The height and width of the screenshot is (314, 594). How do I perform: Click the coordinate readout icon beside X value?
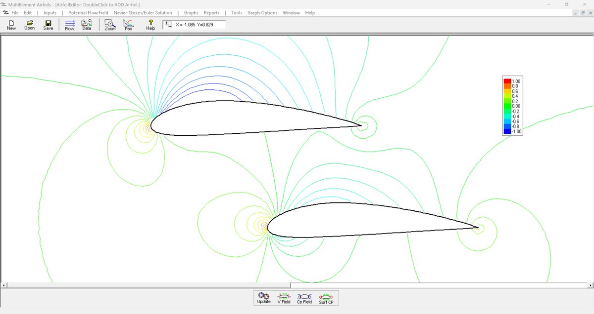pos(168,24)
